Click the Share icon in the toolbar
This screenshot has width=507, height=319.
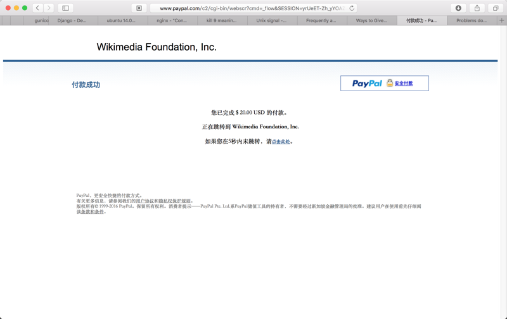tap(477, 8)
